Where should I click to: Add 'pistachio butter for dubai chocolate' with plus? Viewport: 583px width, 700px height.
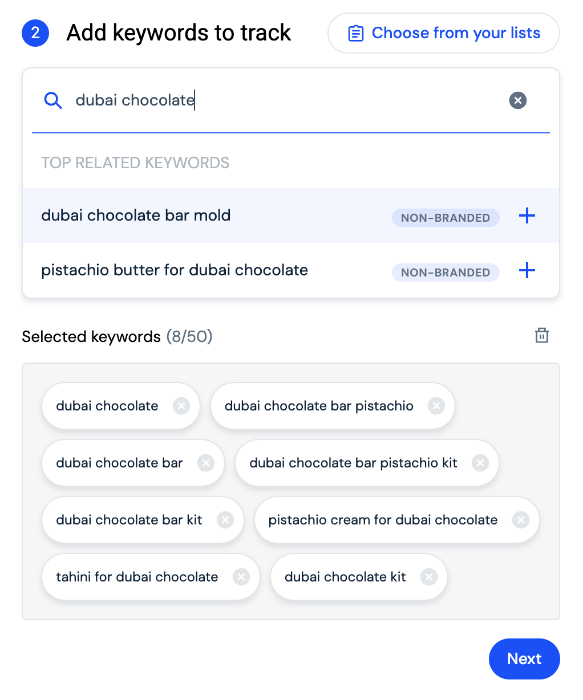527,270
